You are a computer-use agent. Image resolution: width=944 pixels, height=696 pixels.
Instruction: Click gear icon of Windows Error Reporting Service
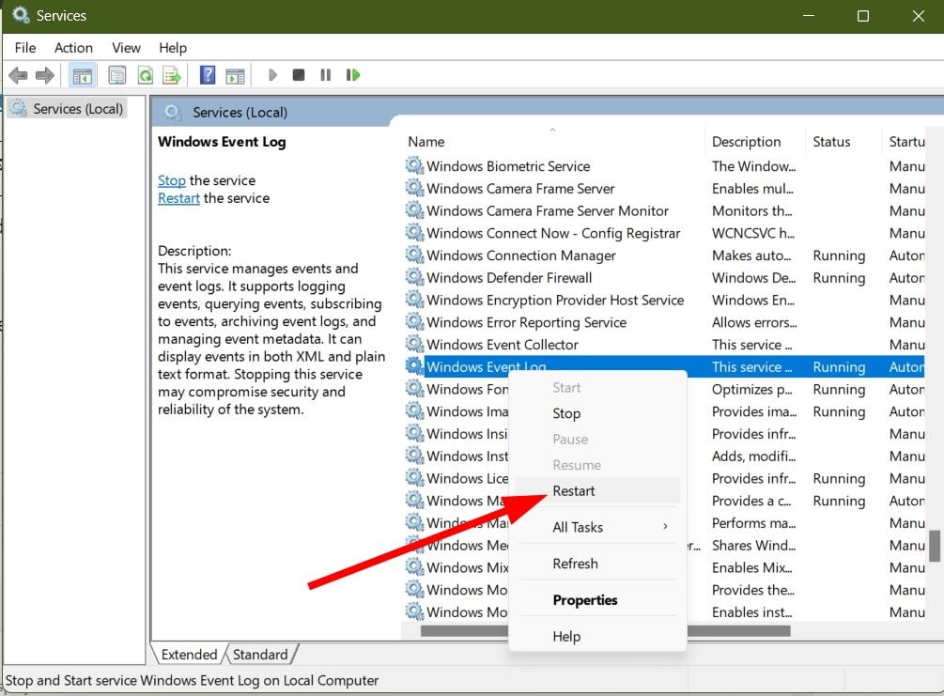tap(414, 321)
